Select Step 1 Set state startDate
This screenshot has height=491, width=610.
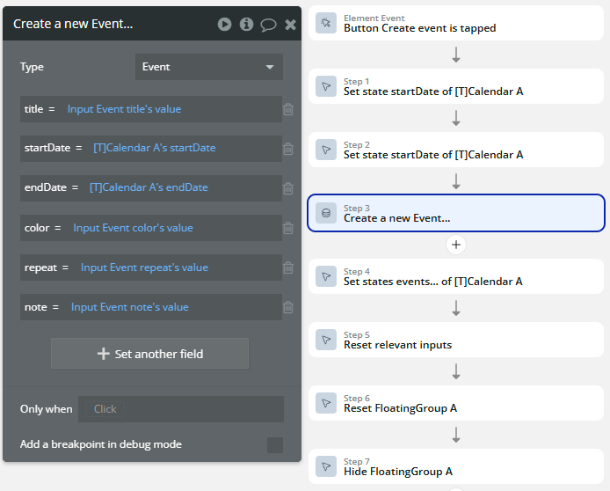coord(456,86)
